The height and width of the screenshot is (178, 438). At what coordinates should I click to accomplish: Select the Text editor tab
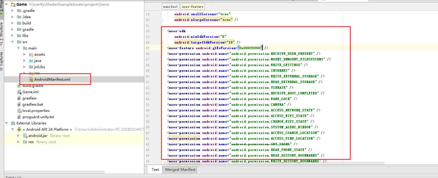click(155, 170)
